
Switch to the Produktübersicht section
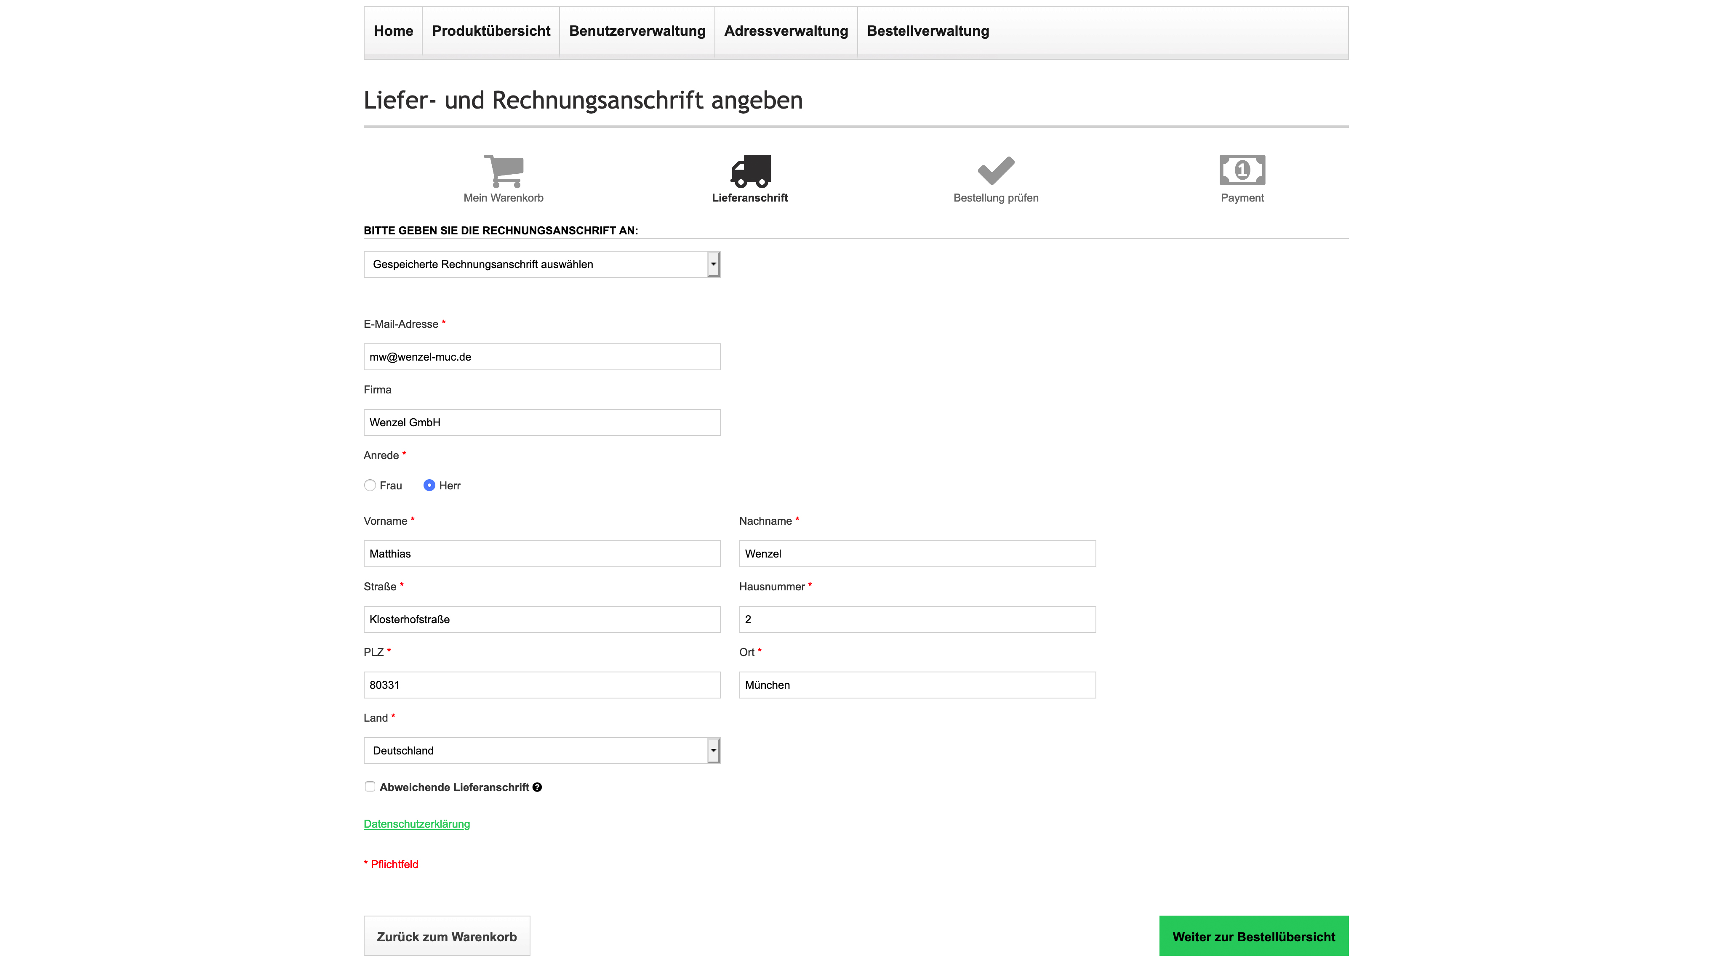[x=491, y=31]
